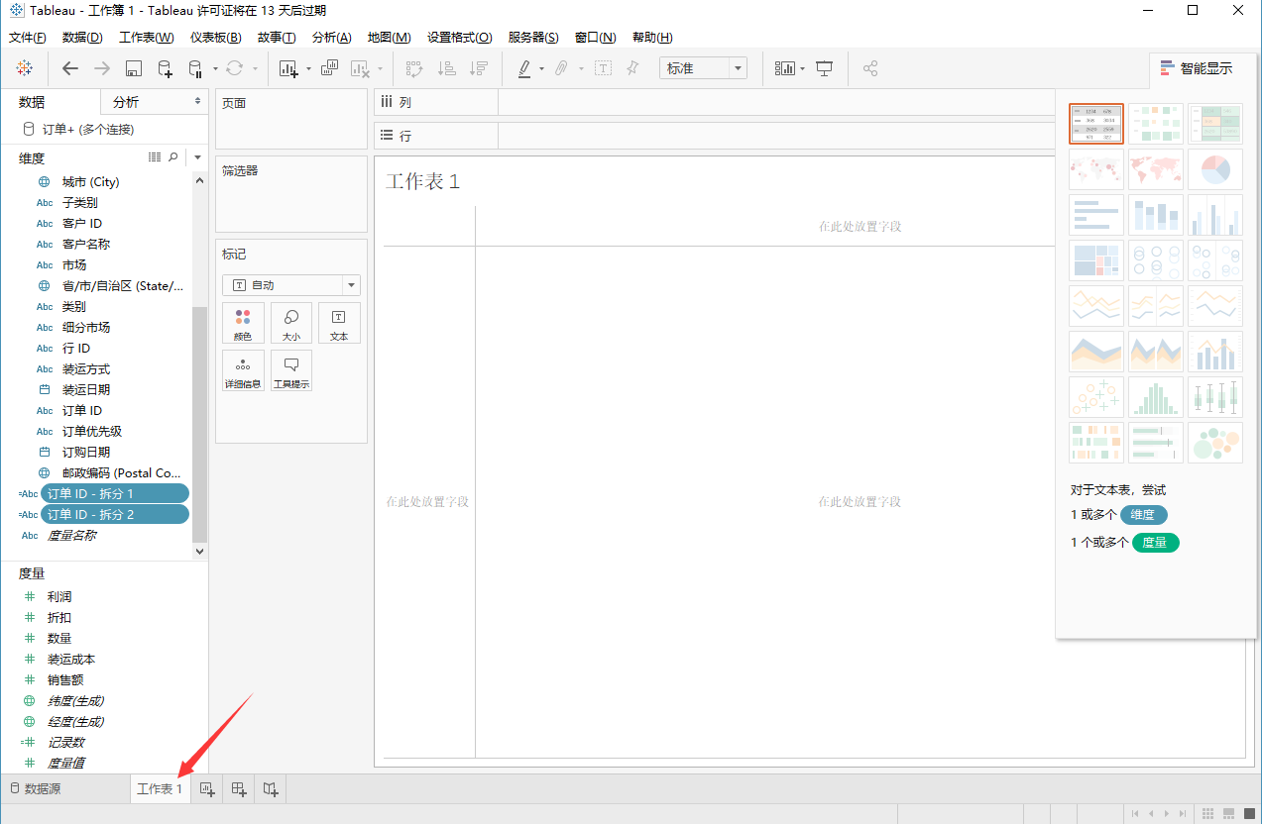Click the 城市 (City) dimension field
The image size is (1262, 824).
[90, 181]
